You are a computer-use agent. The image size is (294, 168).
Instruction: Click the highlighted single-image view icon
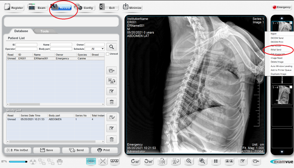[91, 161]
